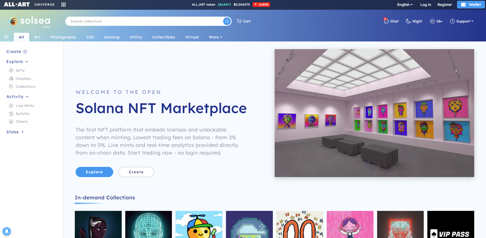Open Collections from the sidebar icon
The height and width of the screenshot is (238, 486).
pos(11,86)
